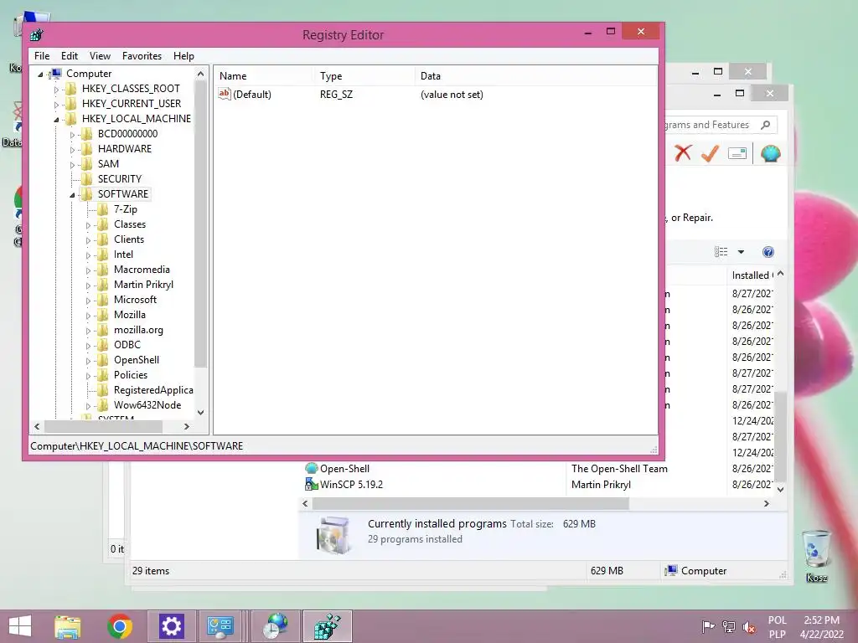Click the (Default) string value icon
Screen dimensions: 858x643
pos(225,94)
